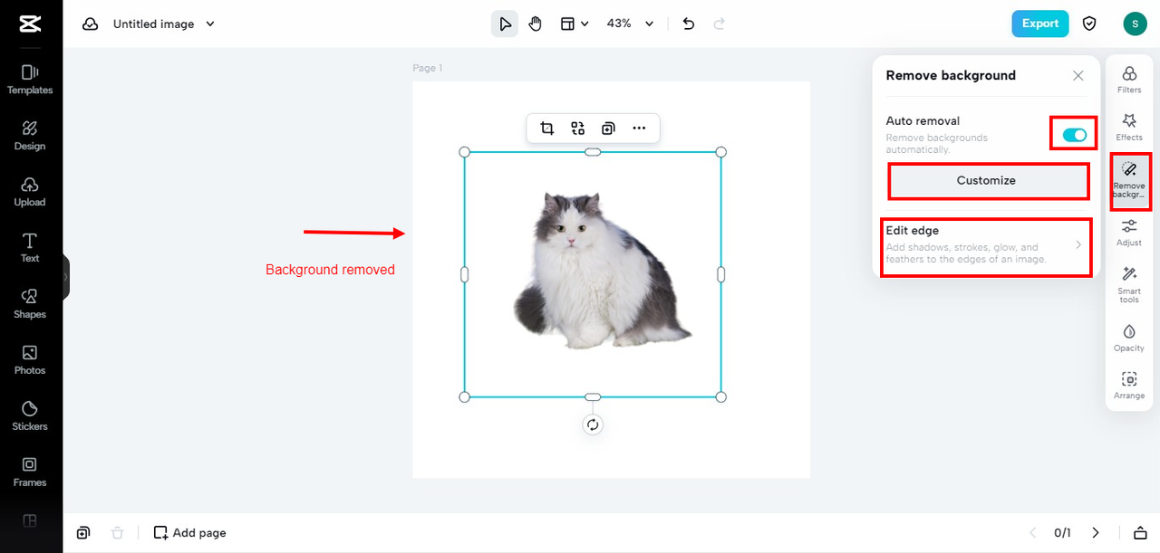Open the Filters panel

coord(1129,79)
